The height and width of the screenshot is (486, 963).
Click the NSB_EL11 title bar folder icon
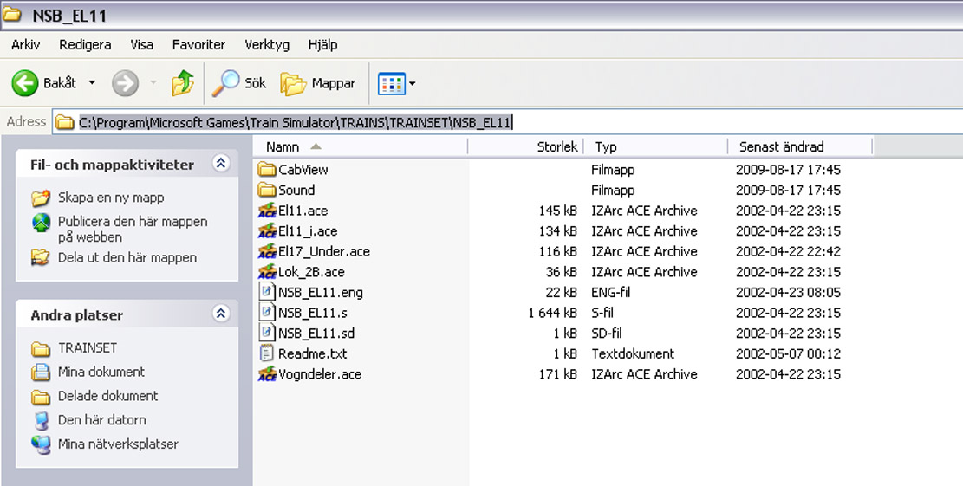pos(12,14)
